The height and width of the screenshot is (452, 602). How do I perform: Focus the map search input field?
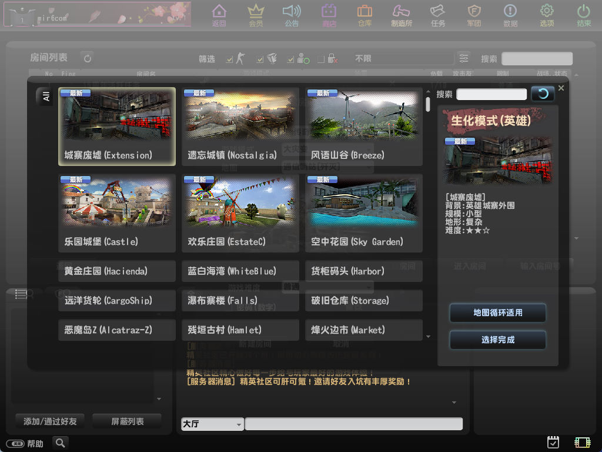coord(491,94)
